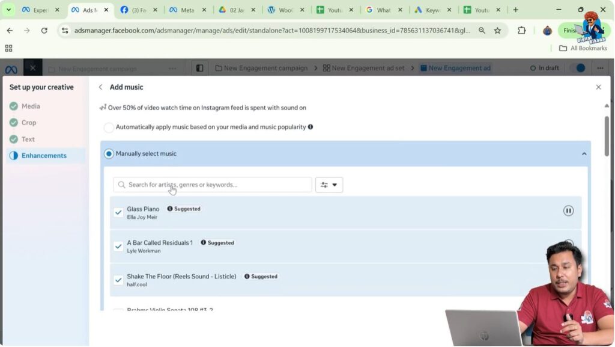Go back from Add music panel

(101, 87)
